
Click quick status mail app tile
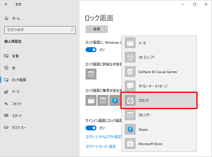pyautogui.click(x=91, y=100)
